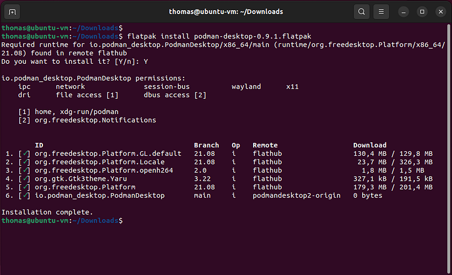Click the '130,4 MB / 129,8 MB' download value

393,154
